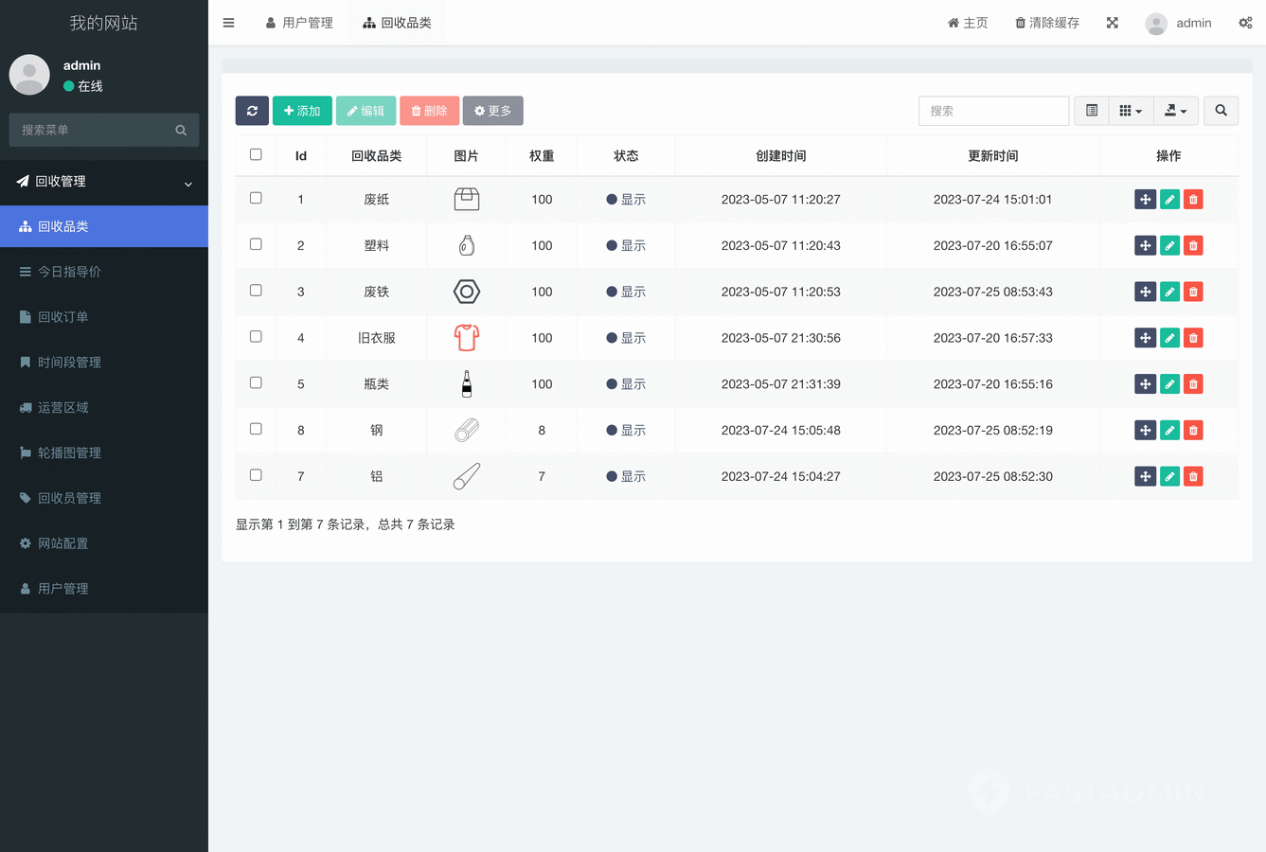
Task: Open the export data dropdown
Action: click(x=1175, y=111)
